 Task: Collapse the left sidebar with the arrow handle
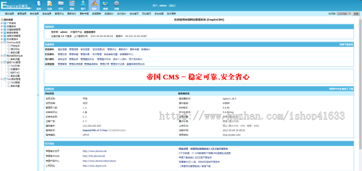(38, 95)
